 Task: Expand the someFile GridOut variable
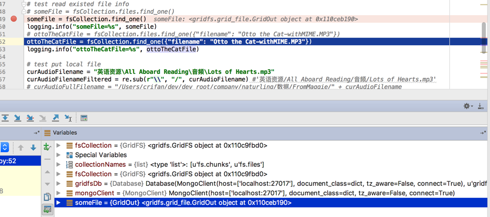(x=58, y=203)
